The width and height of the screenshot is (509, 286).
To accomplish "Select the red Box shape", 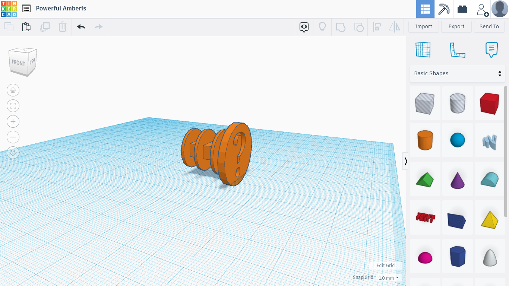I will pos(490,104).
